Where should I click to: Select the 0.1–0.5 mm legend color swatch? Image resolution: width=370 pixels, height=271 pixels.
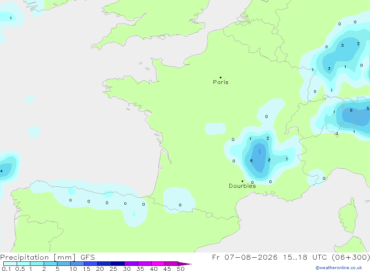pyautogui.click(x=10, y=264)
